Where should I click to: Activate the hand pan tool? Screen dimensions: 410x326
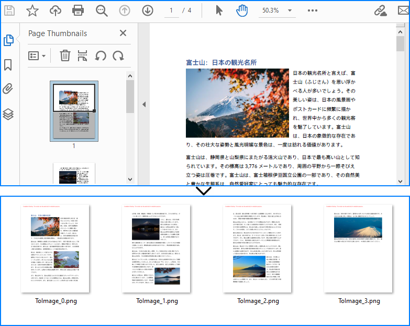click(241, 10)
